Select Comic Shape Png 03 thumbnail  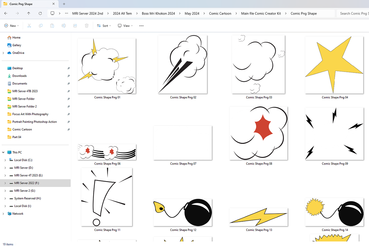(x=259, y=64)
